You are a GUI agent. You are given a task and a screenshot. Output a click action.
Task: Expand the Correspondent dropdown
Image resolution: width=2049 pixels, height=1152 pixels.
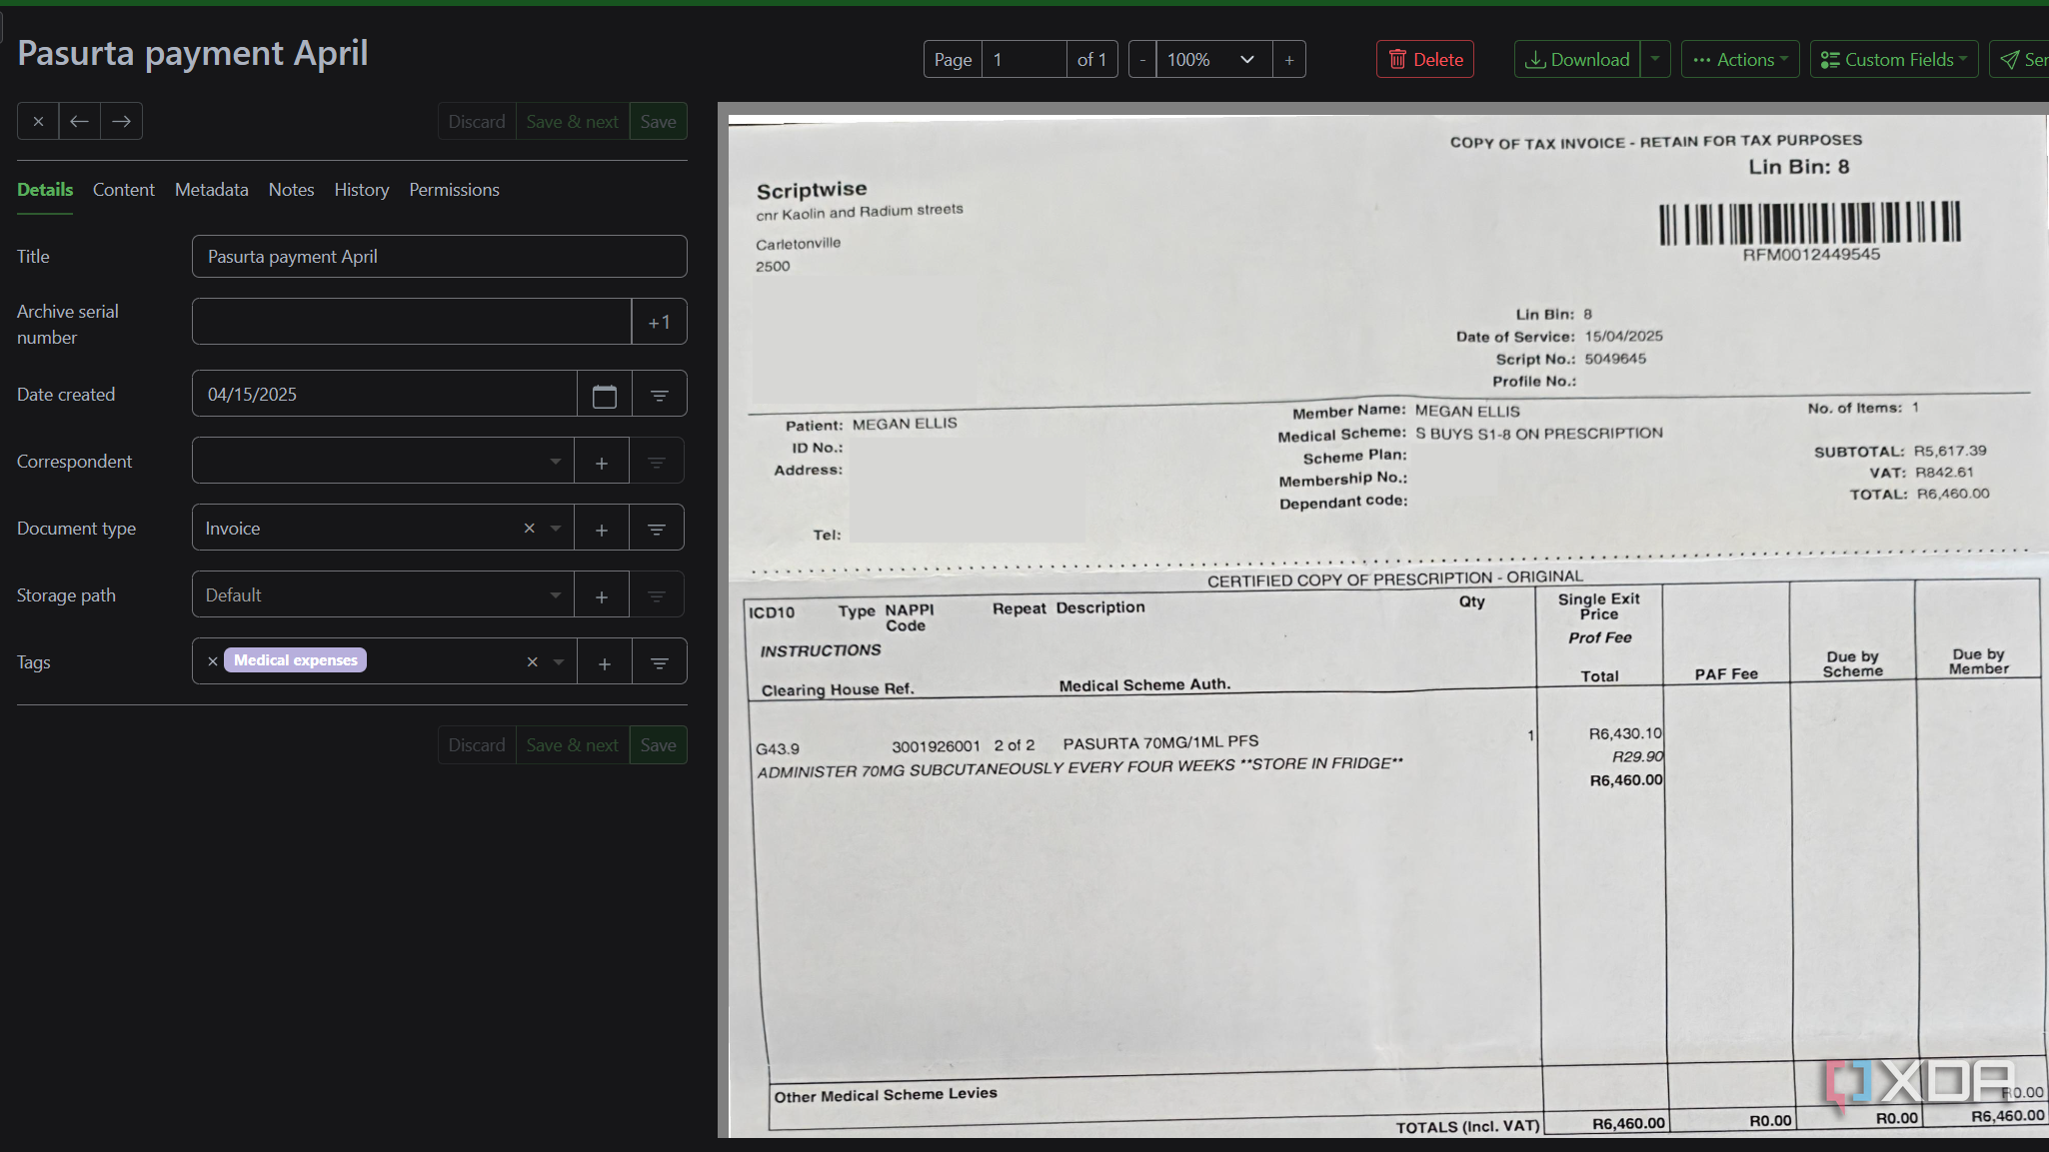click(x=556, y=462)
